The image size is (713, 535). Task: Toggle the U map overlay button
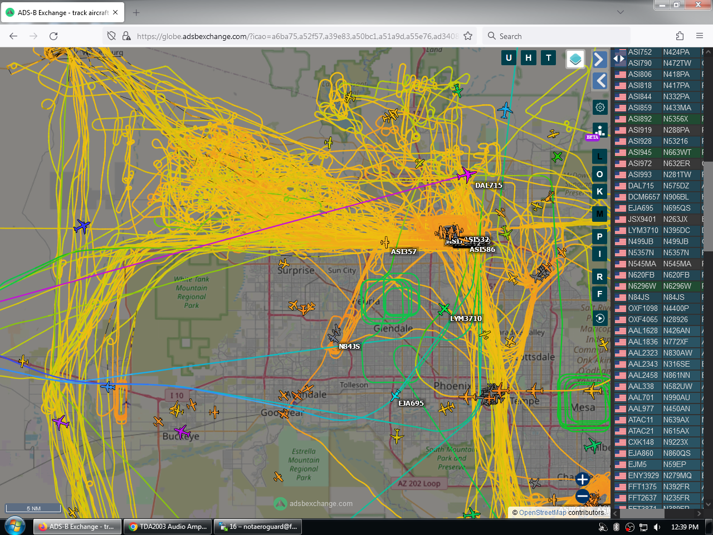pyautogui.click(x=509, y=57)
